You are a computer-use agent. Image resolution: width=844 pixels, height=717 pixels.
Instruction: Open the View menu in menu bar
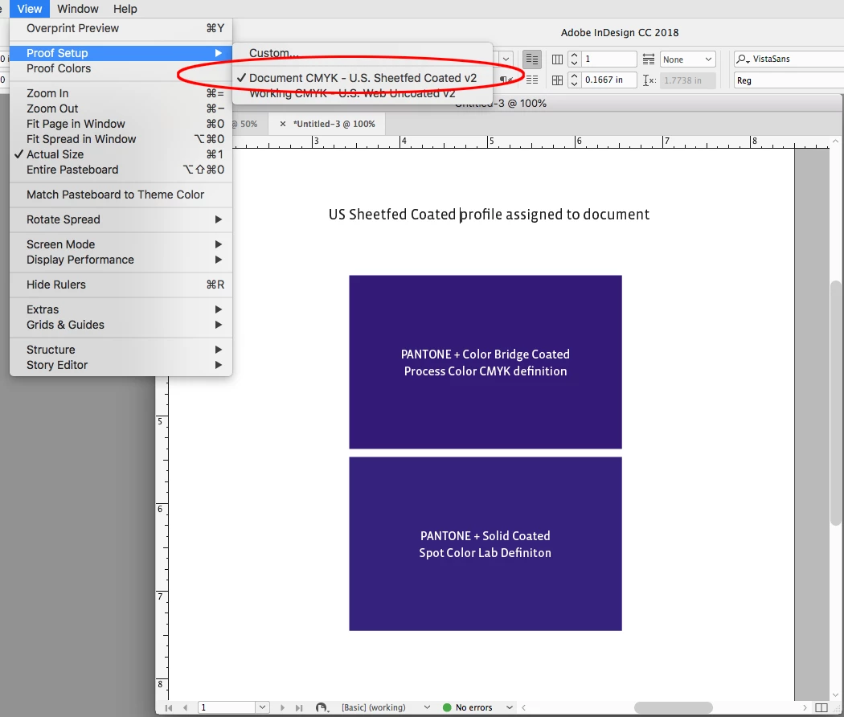pyautogui.click(x=29, y=9)
